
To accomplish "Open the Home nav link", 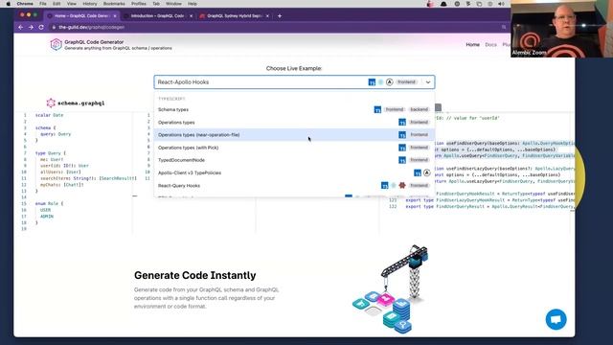I will pos(472,45).
